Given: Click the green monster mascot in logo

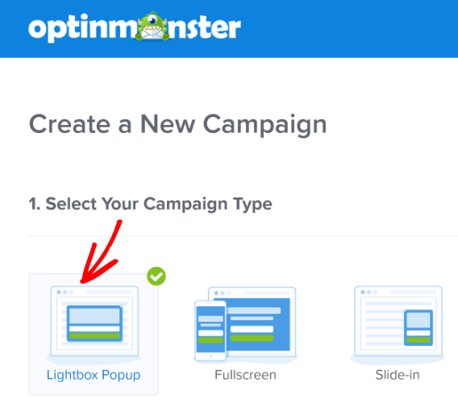Looking at the screenshot, I should click(152, 27).
